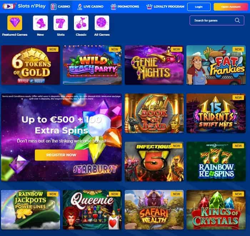This screenshot has width=250, height=236.
Task: Play the Rainbow Re-Spins game
Action: pos(216,162)
